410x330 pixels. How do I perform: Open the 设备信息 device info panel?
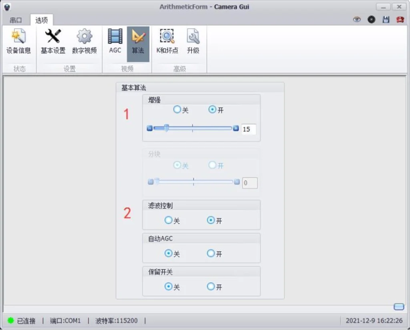click(x=20, y=41)
